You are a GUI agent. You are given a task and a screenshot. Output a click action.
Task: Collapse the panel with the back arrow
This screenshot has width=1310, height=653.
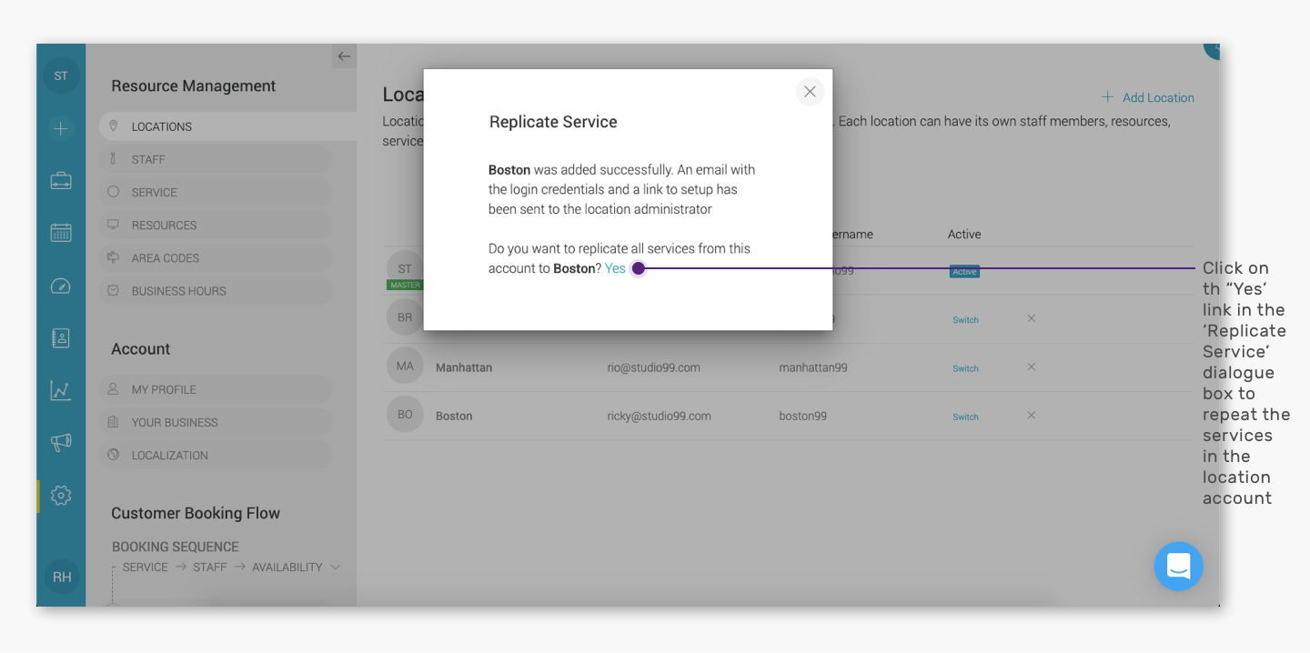pyautogui.click(x=344, y=56)
